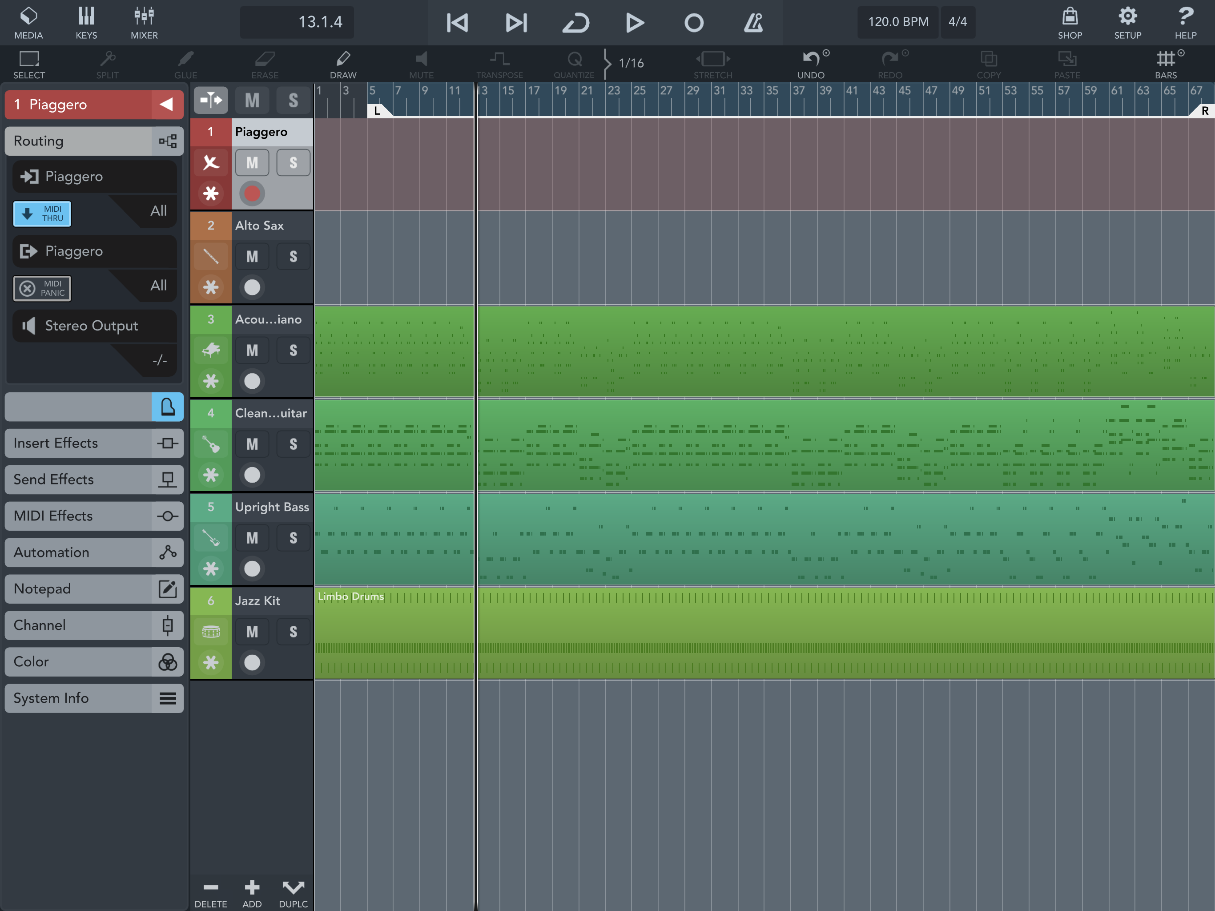
Task: Collapse inspector with Piaggero arrow
Action: click(x=166, y=105)
